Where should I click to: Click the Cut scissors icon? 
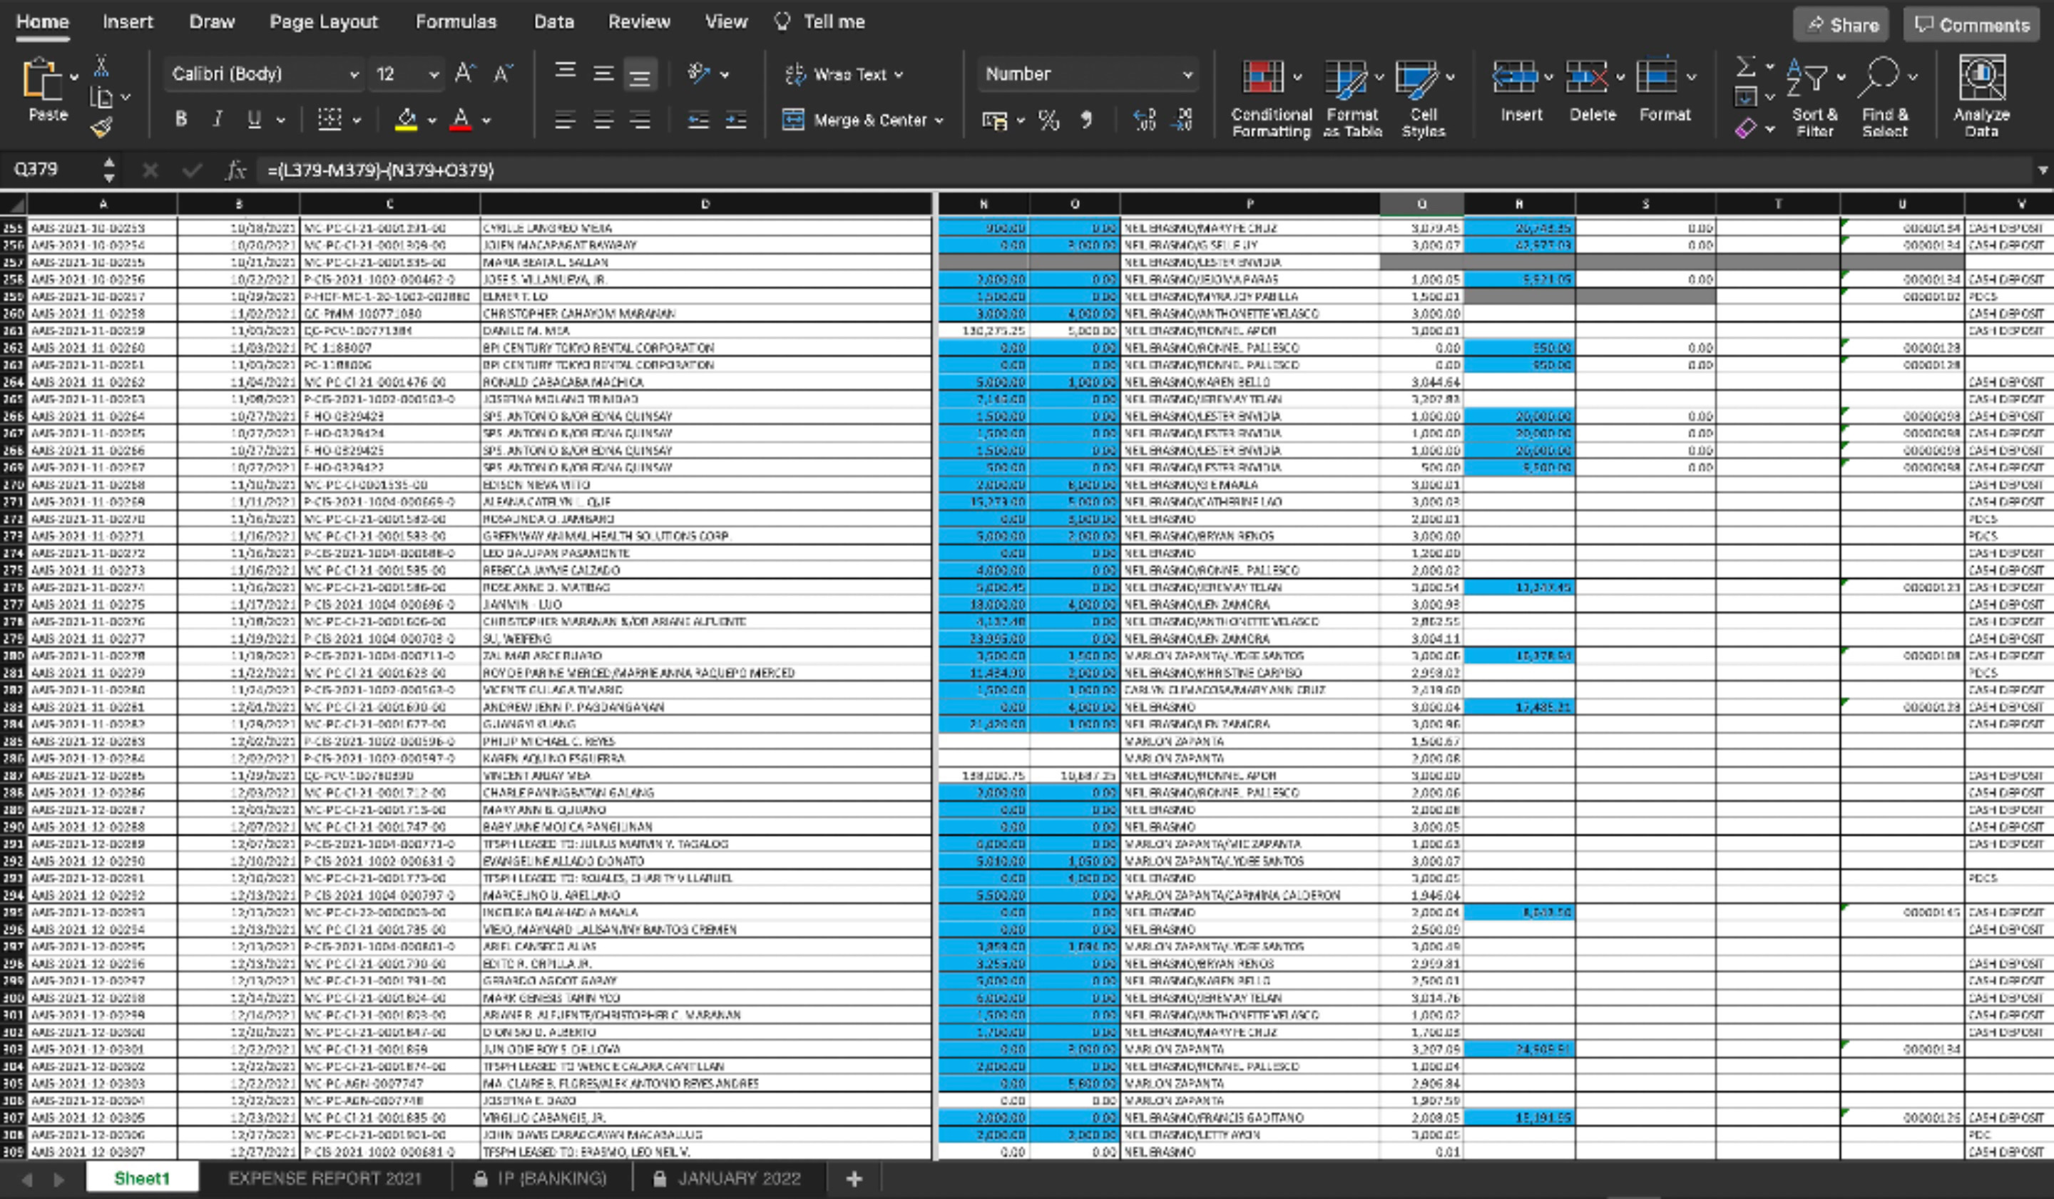coord(102,65)
